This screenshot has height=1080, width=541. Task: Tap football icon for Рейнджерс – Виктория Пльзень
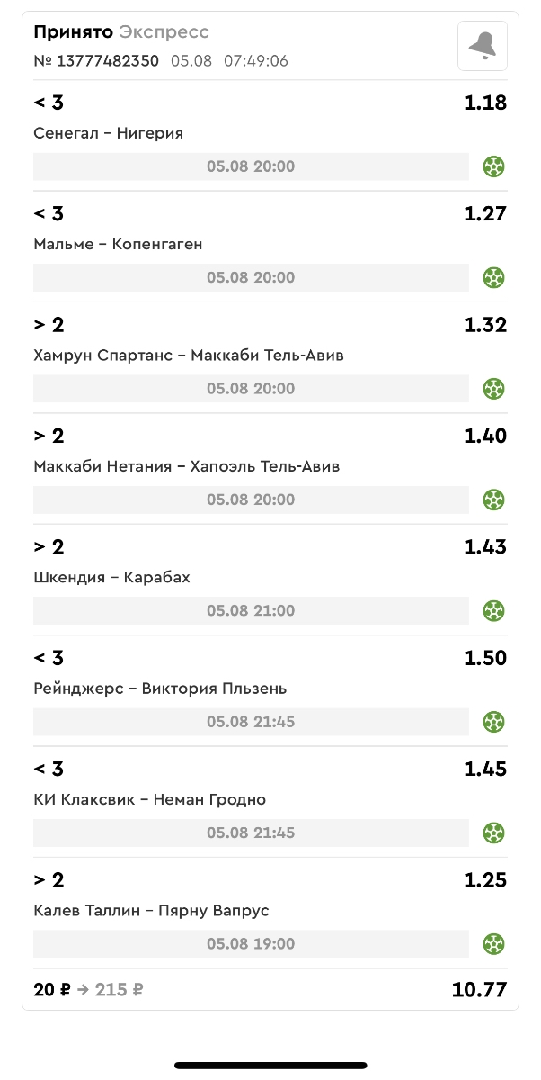493,722
